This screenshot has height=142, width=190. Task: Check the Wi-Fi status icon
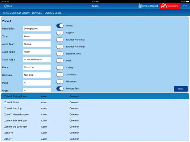[8, 1]
